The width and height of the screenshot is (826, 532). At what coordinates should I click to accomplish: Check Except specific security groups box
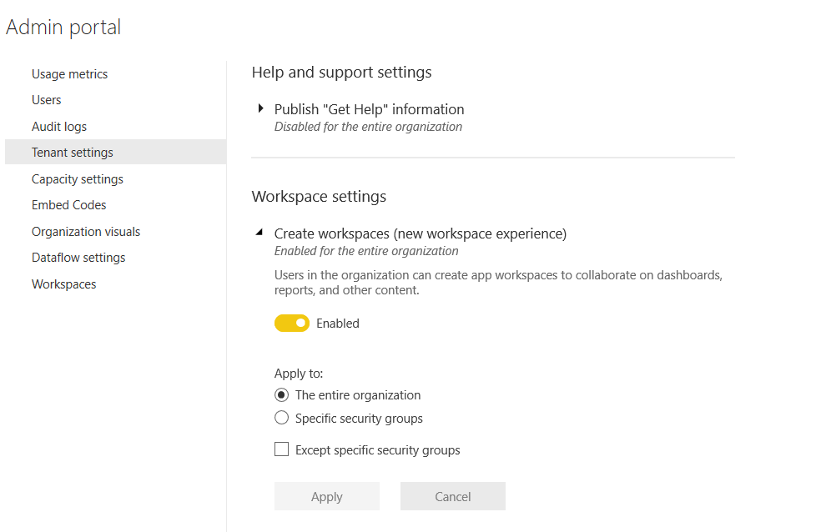click(282, 449)
